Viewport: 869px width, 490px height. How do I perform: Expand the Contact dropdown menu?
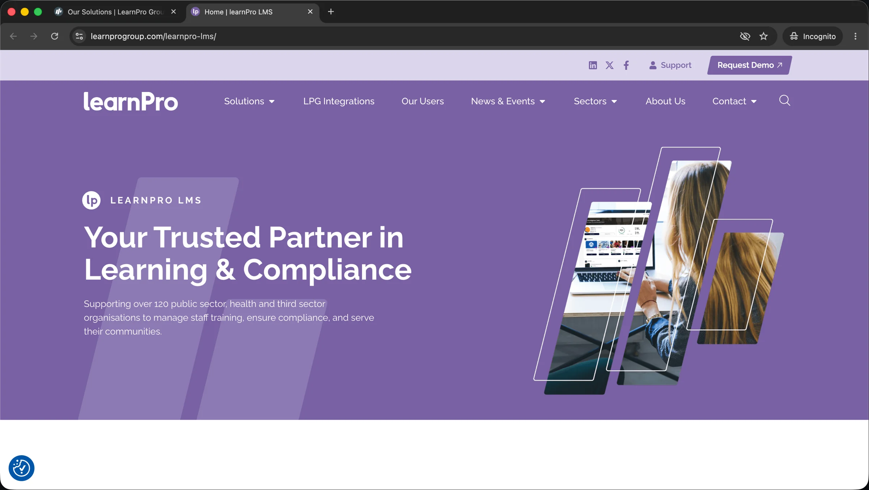[734, 101]
